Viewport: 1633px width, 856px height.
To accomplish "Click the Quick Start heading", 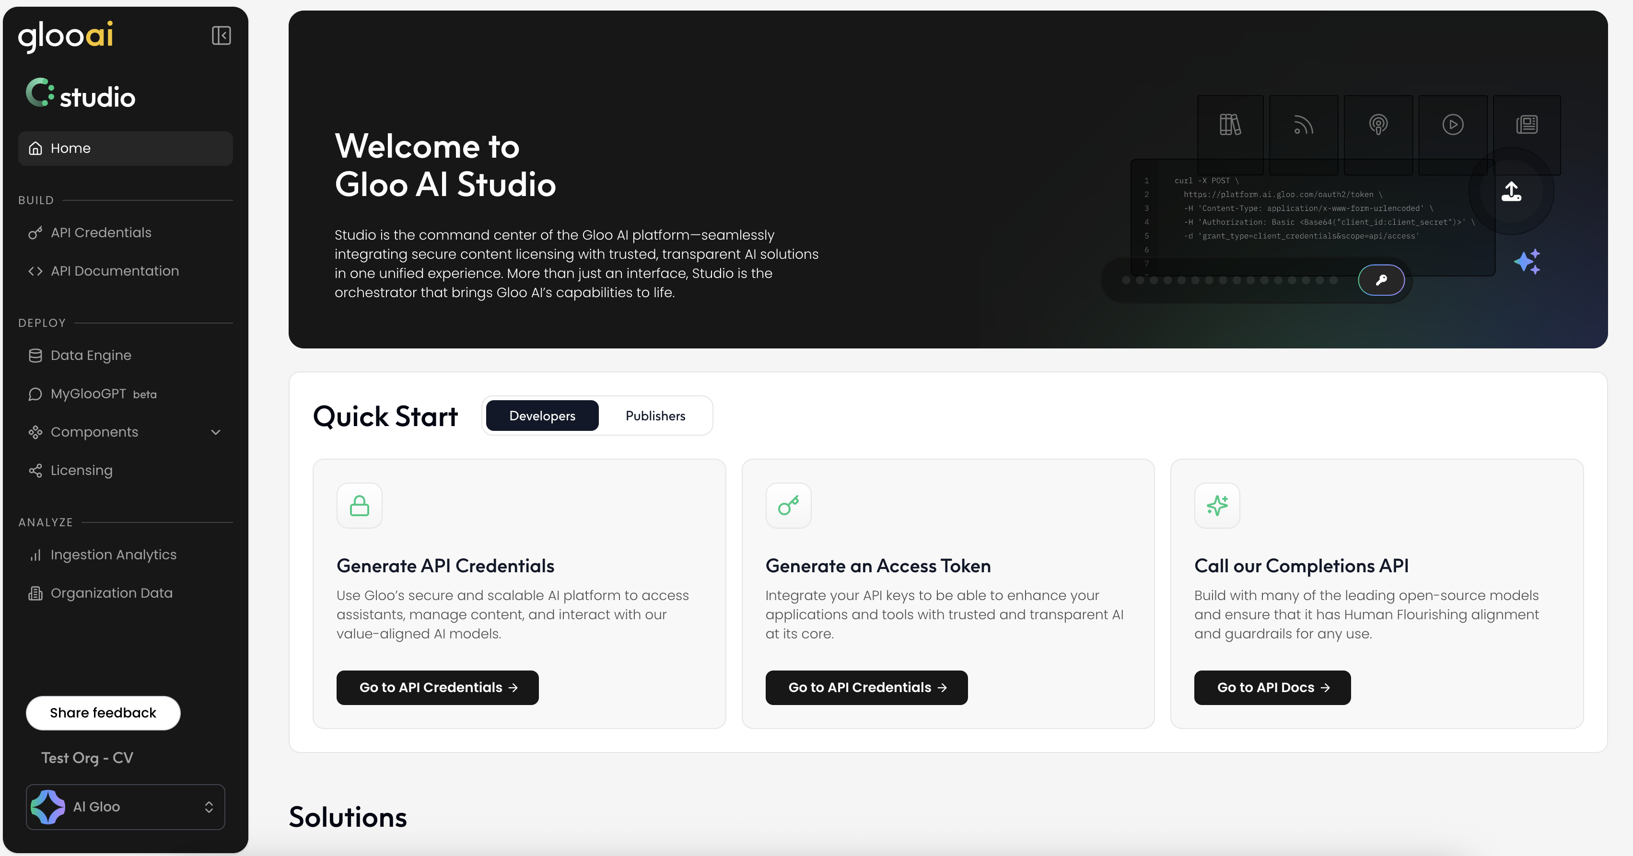I will click(385, 416).
